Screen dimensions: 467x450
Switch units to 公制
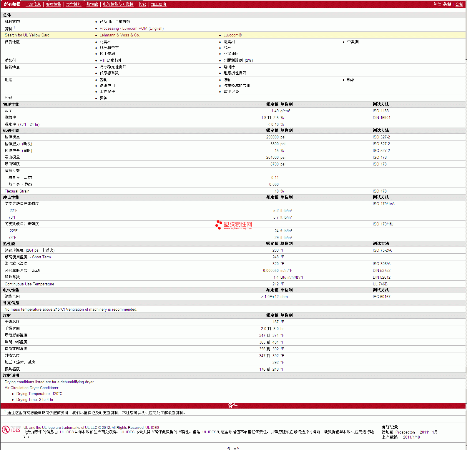click(x=459, y=4)
